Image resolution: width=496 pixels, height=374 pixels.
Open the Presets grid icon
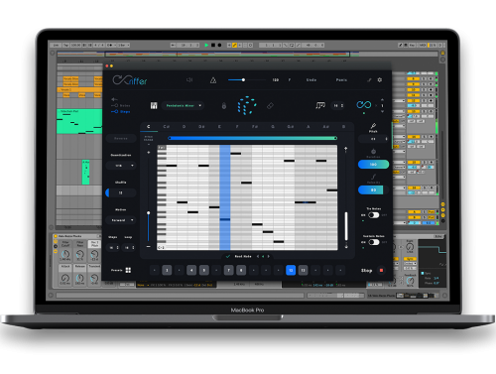[128, 270]
